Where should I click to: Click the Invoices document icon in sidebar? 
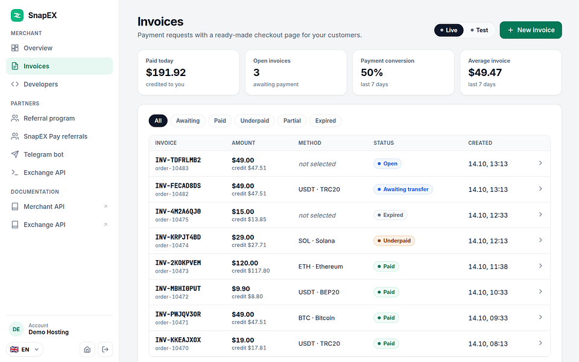pyautogui.click(x=14, y=66)
